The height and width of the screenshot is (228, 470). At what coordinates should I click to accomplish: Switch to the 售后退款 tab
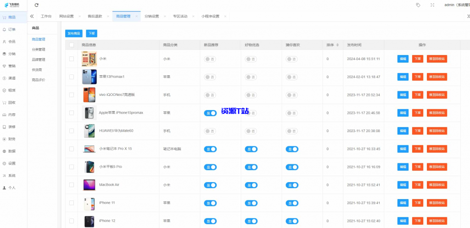point(95,17)
